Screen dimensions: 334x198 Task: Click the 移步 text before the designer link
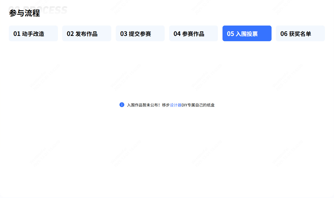(166, 105)
